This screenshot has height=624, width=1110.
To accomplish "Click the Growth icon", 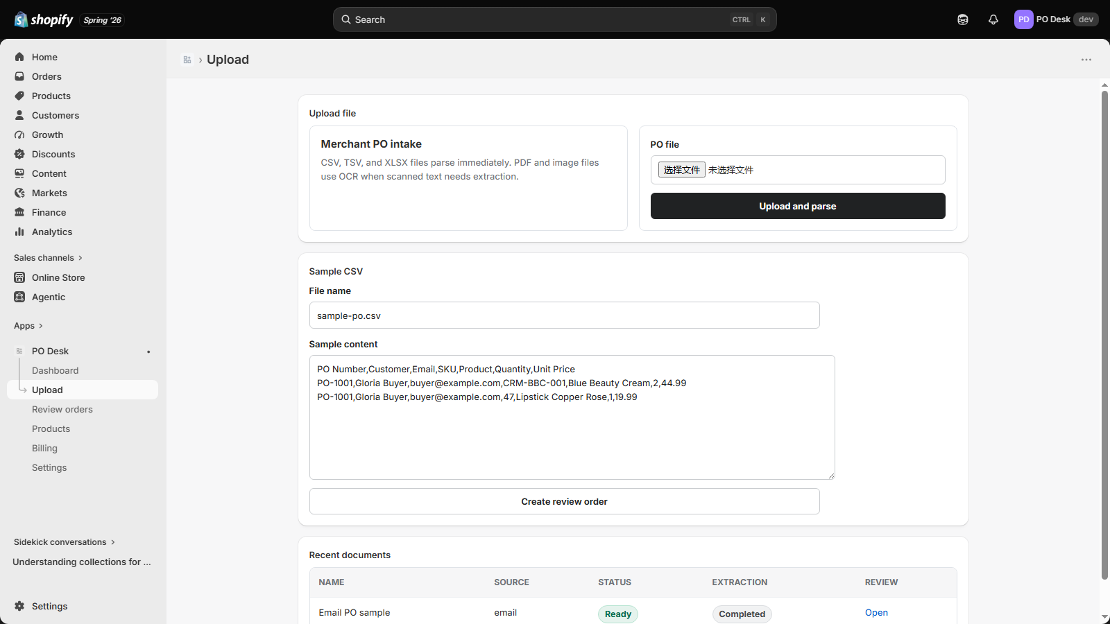I will click(x=19, y=135).
